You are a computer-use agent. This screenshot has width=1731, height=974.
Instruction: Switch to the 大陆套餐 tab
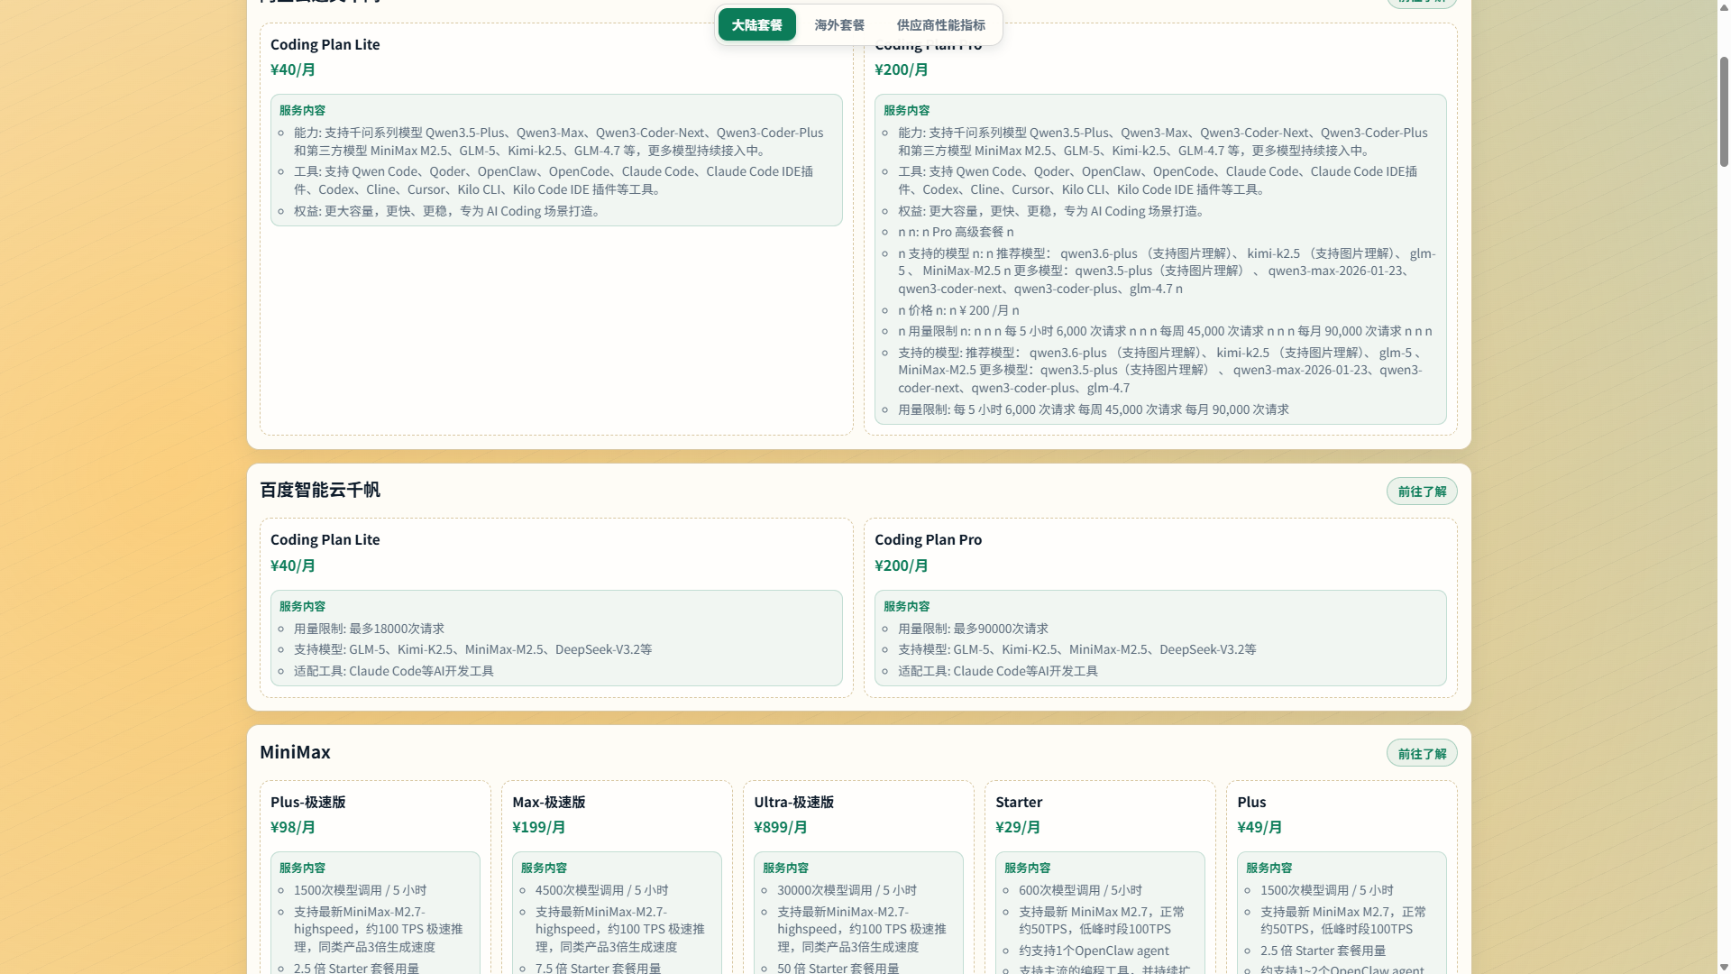[x=756, y=25]
